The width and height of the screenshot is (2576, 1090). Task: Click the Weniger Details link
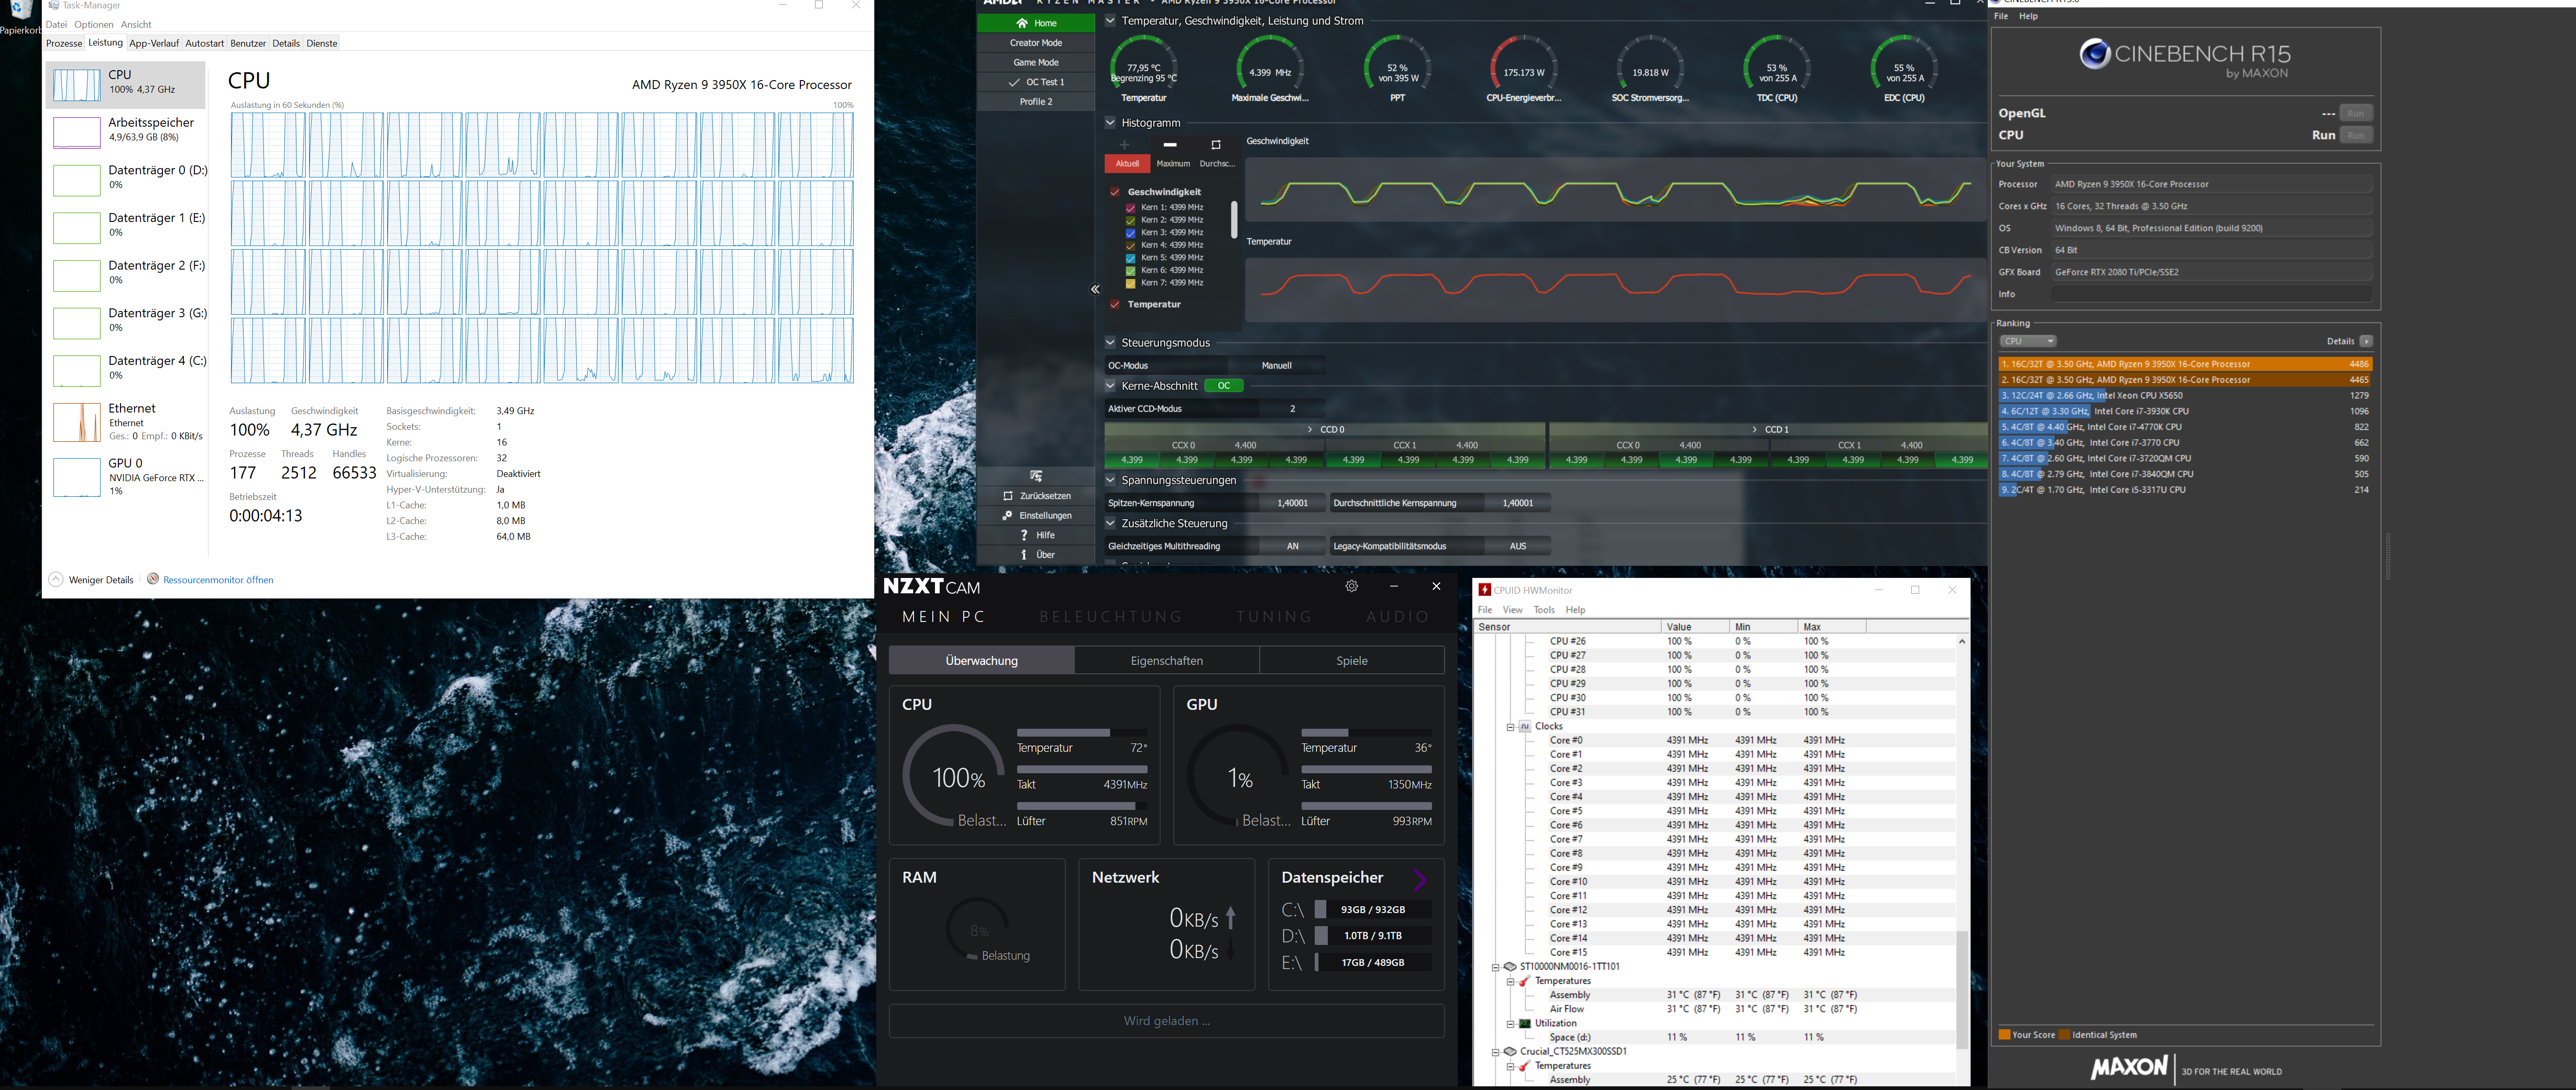[x=101, y=581]
